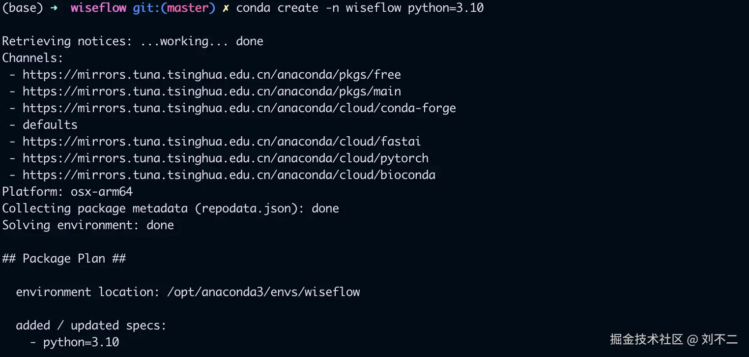
Task: Click the "## Package Plan ##" heading
Action: coord(64,259)
